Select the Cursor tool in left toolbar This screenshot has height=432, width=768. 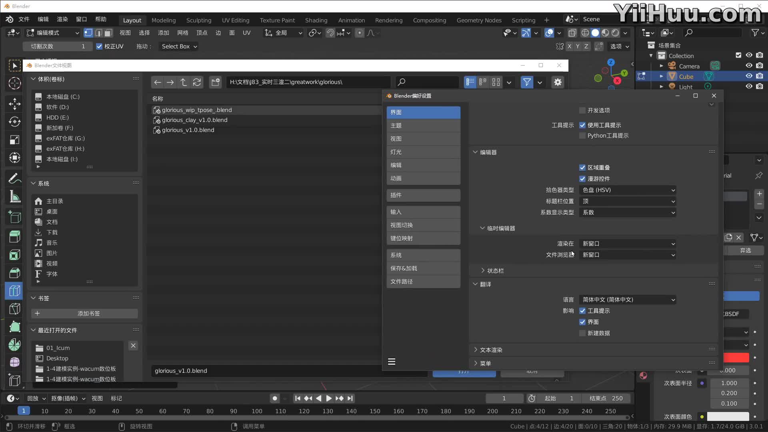pos(15,83)
